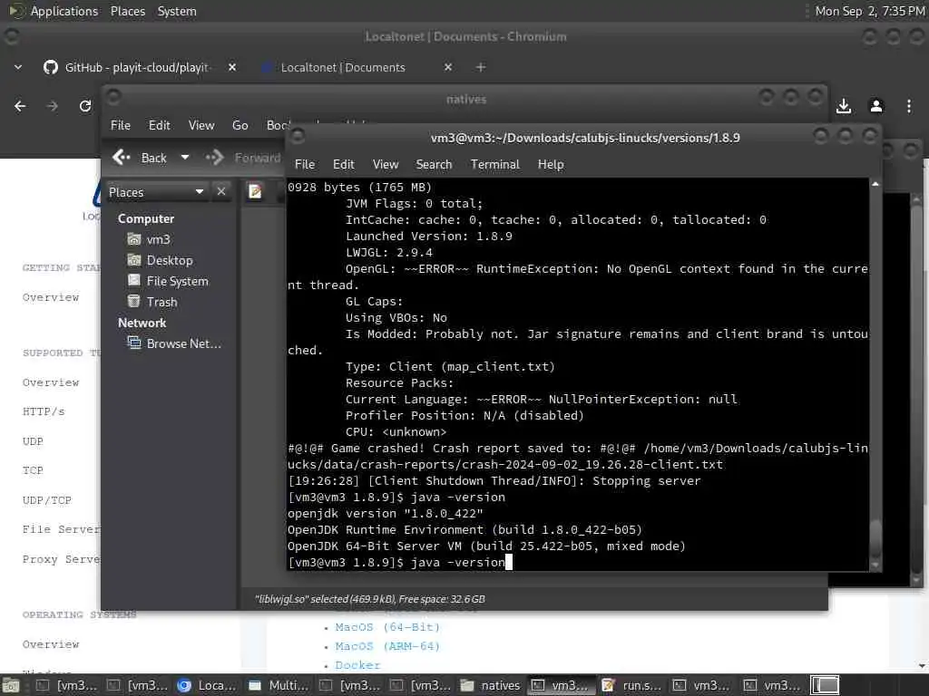Open HTTP/s docs sidebar link
929x696 pixels.
tap(44, 412)
